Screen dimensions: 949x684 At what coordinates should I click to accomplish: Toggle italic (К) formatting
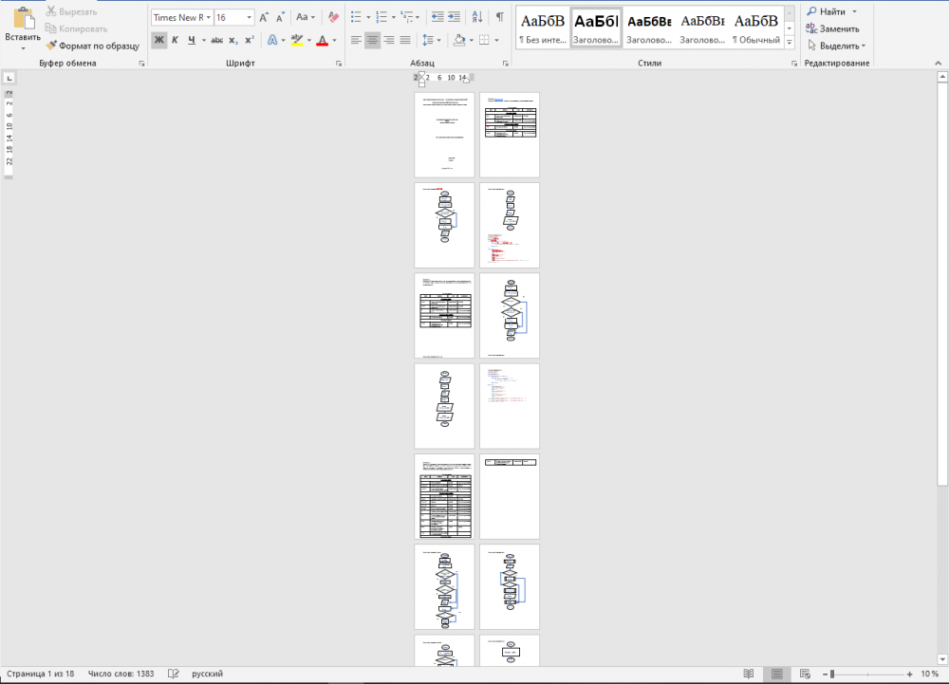pyautogui.click(x=175, y=40)
